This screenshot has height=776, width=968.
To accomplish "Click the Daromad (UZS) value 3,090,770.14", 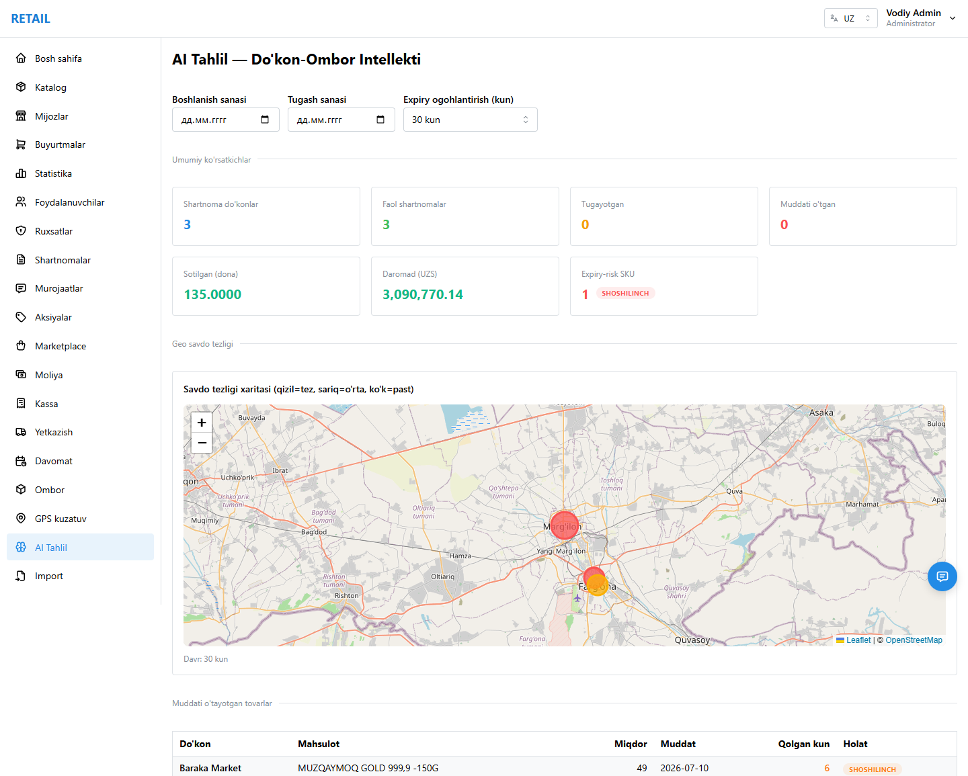I will click(x=423, y=294).
